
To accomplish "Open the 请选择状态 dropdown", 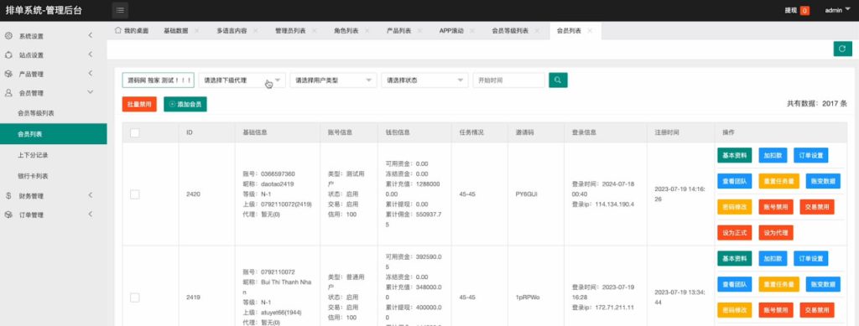I will coord(425,80).
